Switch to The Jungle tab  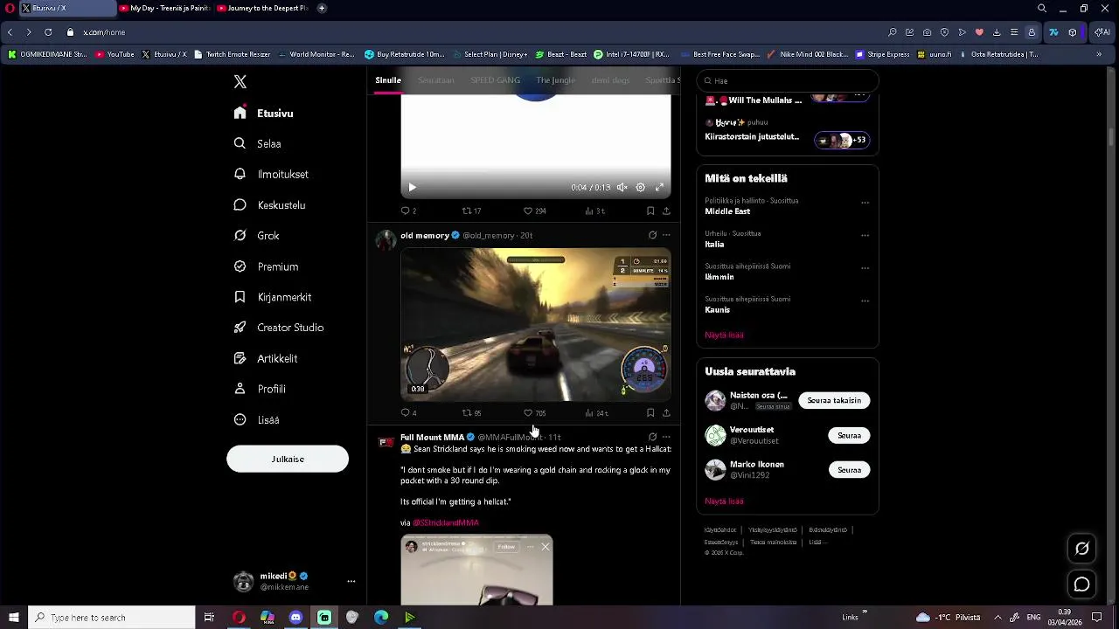coord(555,80)
